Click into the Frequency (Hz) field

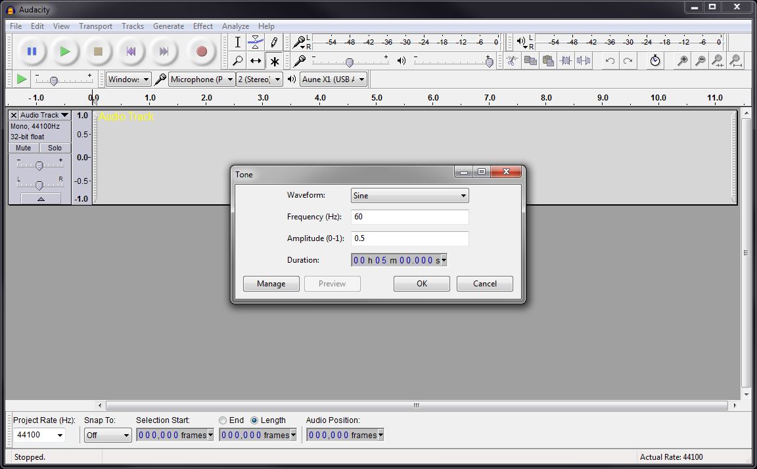click(409, 217)
